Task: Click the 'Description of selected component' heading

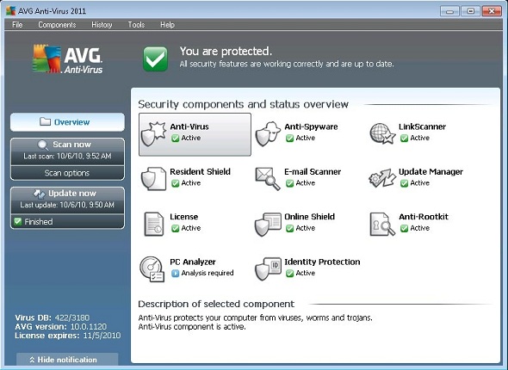Action: pos(216,304)
